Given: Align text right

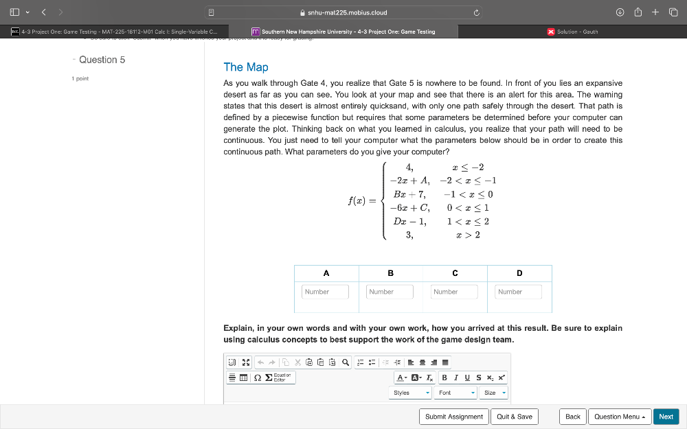Looking at the screenshot, I should [433, 362].
